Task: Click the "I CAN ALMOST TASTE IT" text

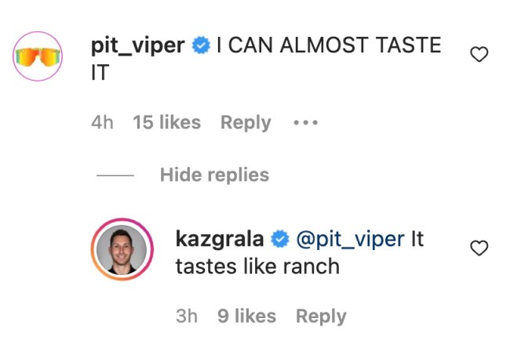Action: point(328,45)
